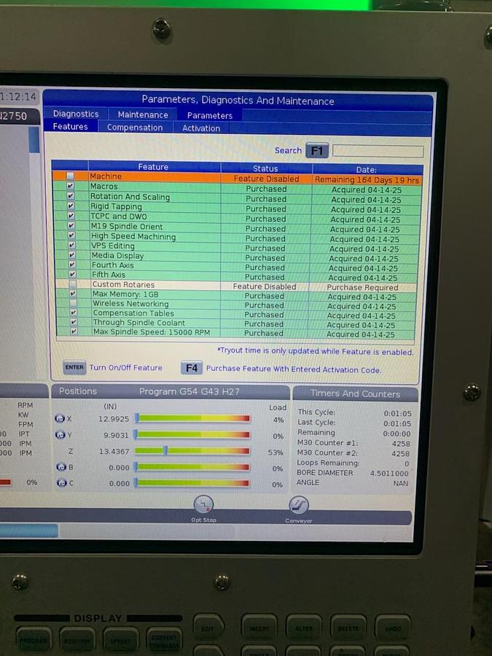Image resolution: width=492 pixels, height=656 pixels.
Task: Select the Compensation sub-tab
Action: 135,128
